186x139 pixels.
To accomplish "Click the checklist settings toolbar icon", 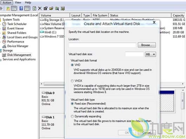I will click(x=62, y=8).
